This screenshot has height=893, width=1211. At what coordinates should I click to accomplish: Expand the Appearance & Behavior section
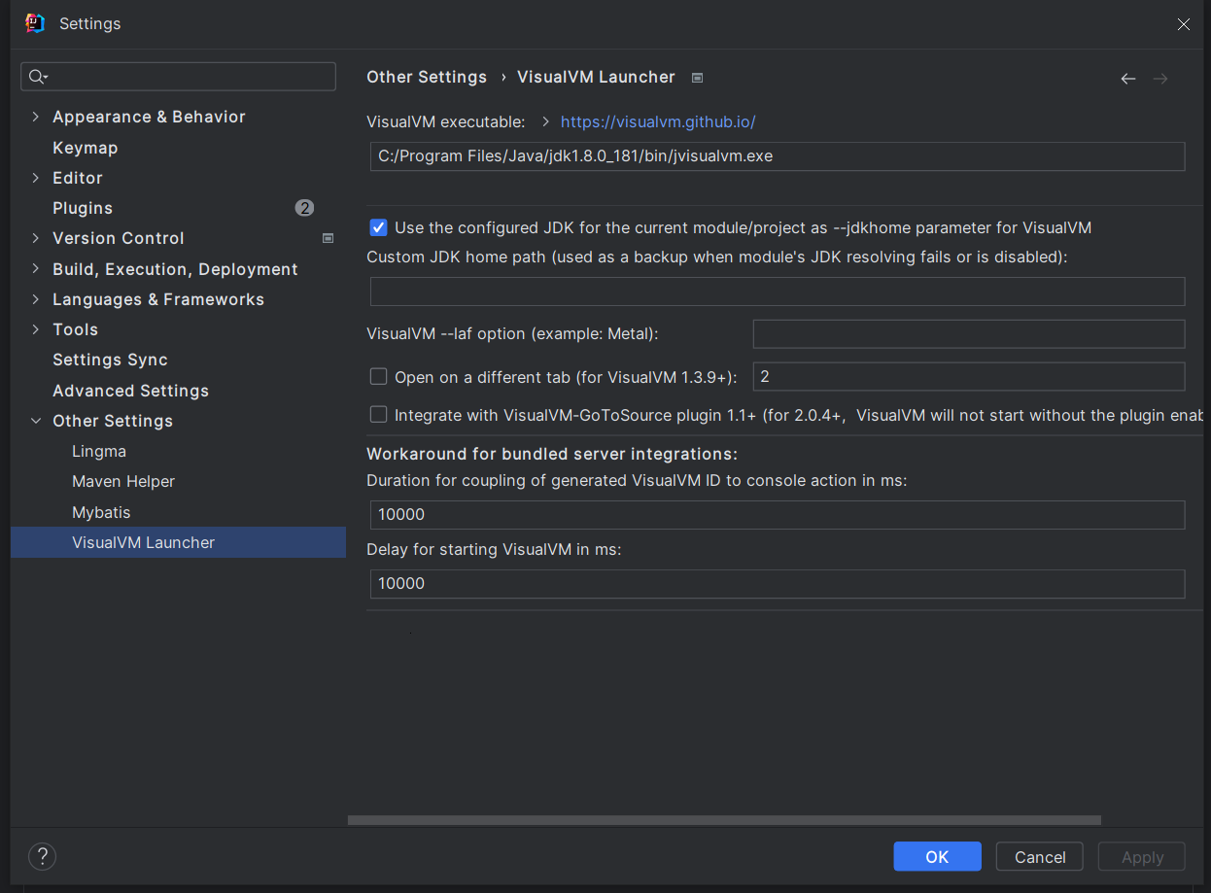click(36, 117)
